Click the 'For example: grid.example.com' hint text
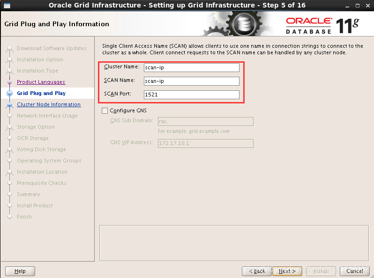The image size is (374, 278). [x=194, y=131]
